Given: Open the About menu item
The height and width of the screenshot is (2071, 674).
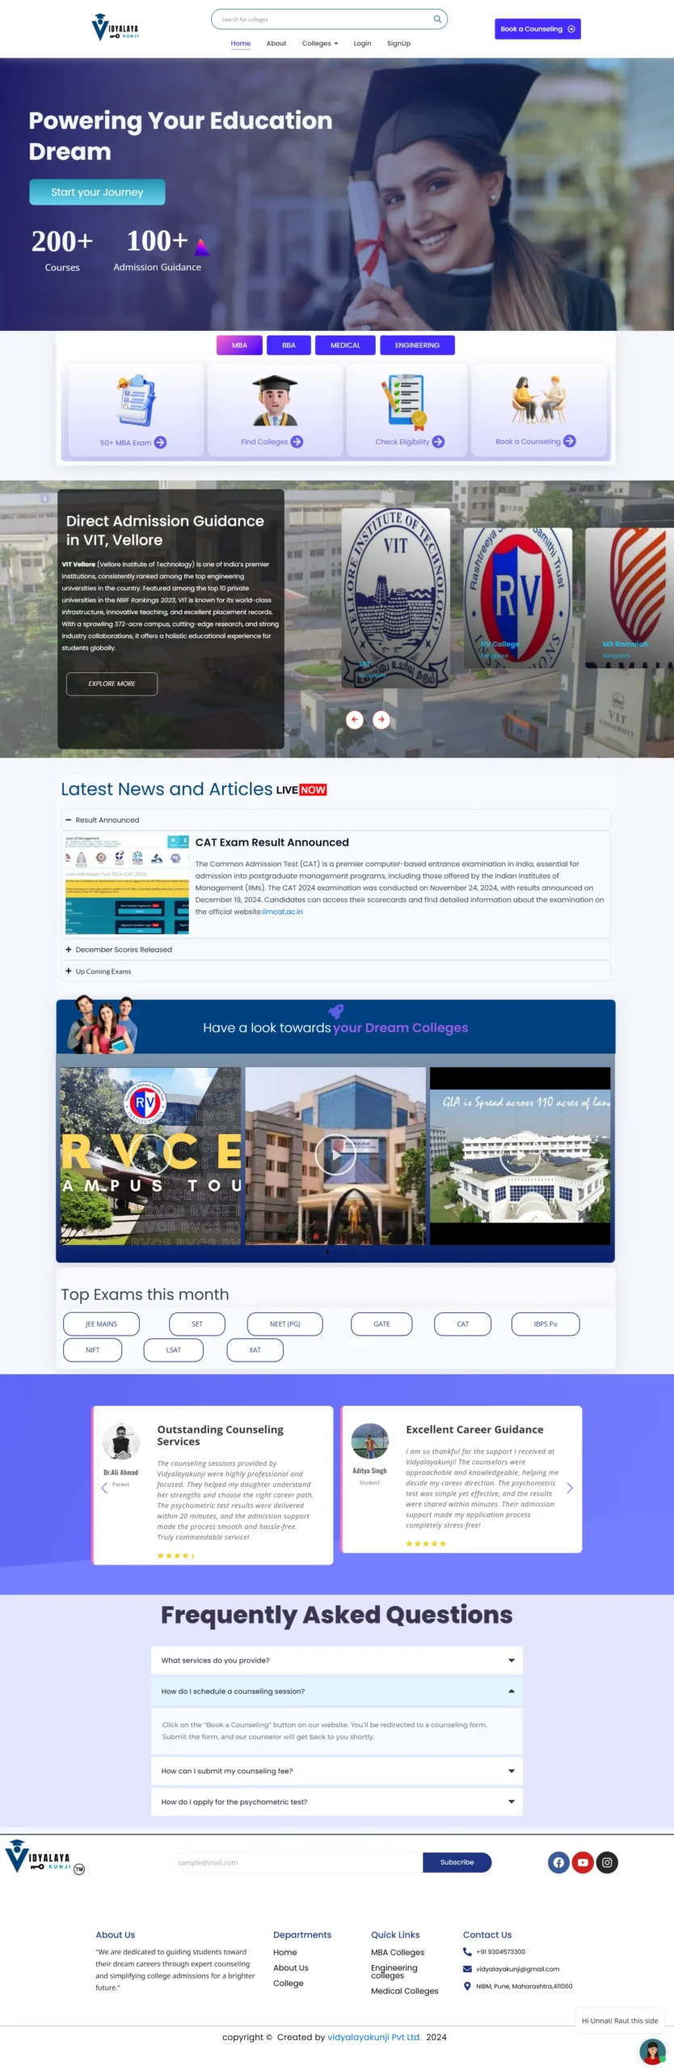Looking at the screenshot, I should pos(276,44).
